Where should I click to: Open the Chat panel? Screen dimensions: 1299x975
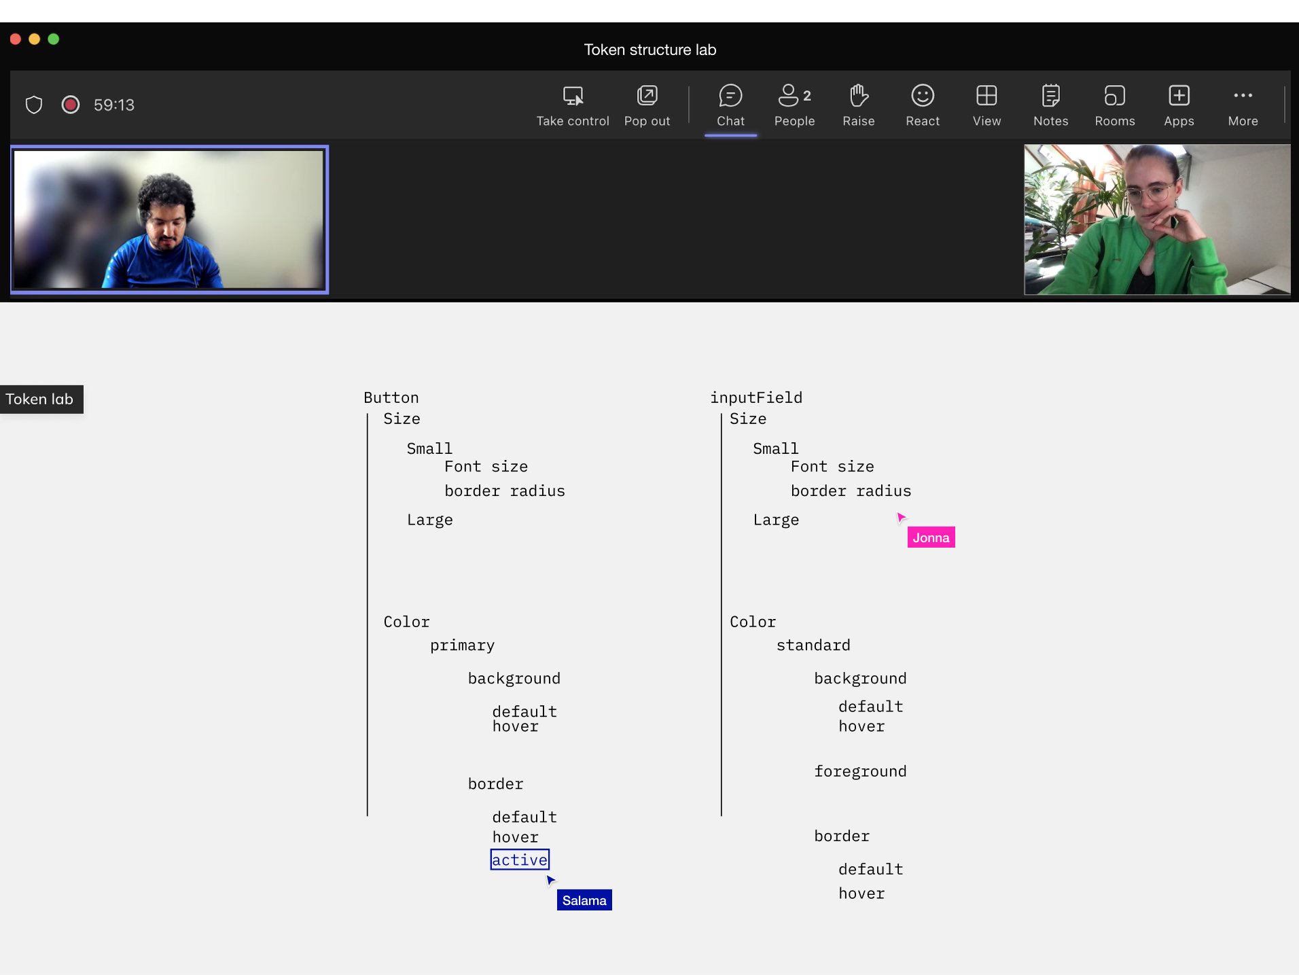tap(730, 105)
